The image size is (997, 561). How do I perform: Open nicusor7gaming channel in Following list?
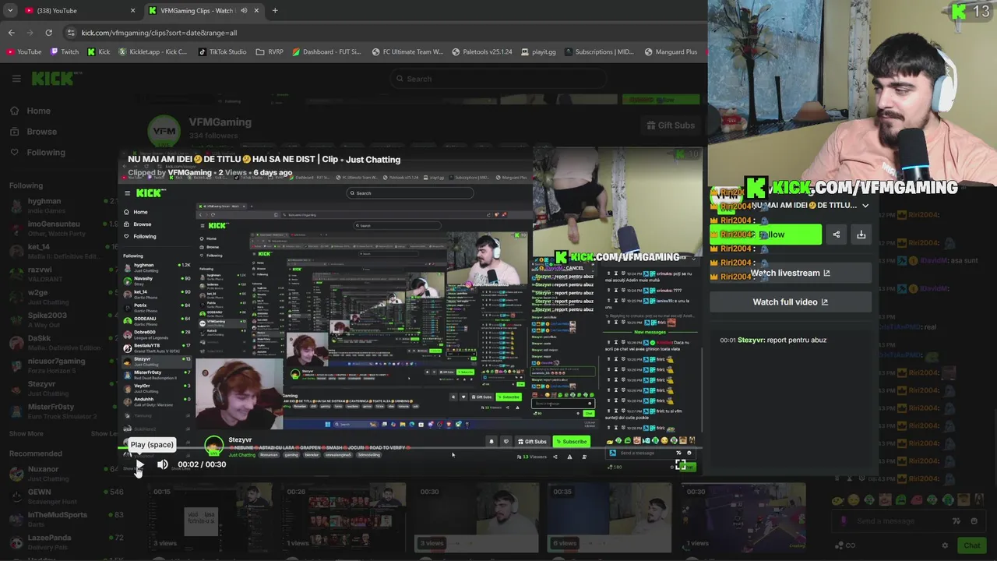point(65,365)
